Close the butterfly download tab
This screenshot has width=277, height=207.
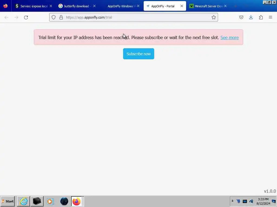pyautogui.click(x=94, y=6)
